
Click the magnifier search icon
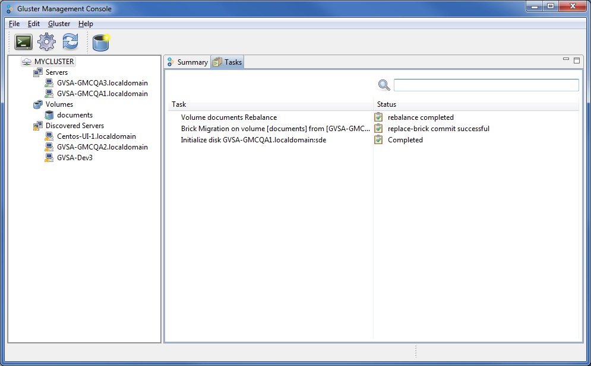(x=384, y=85)
